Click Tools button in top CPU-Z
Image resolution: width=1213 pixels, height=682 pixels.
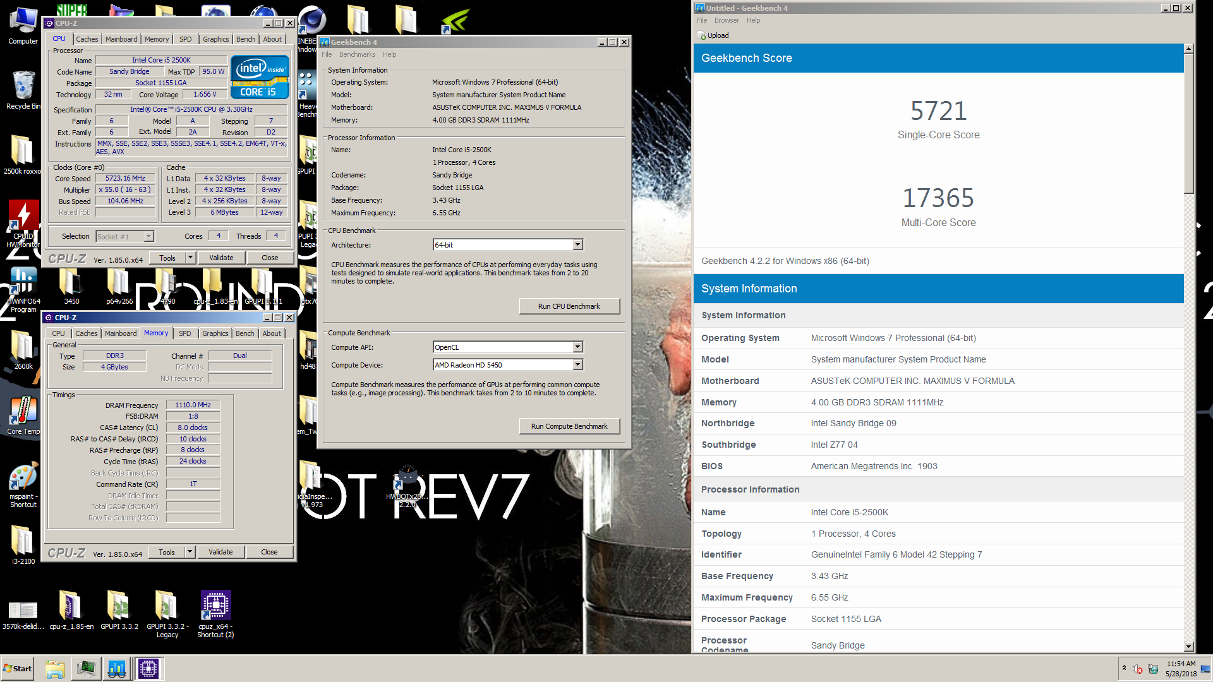(167, 258)
